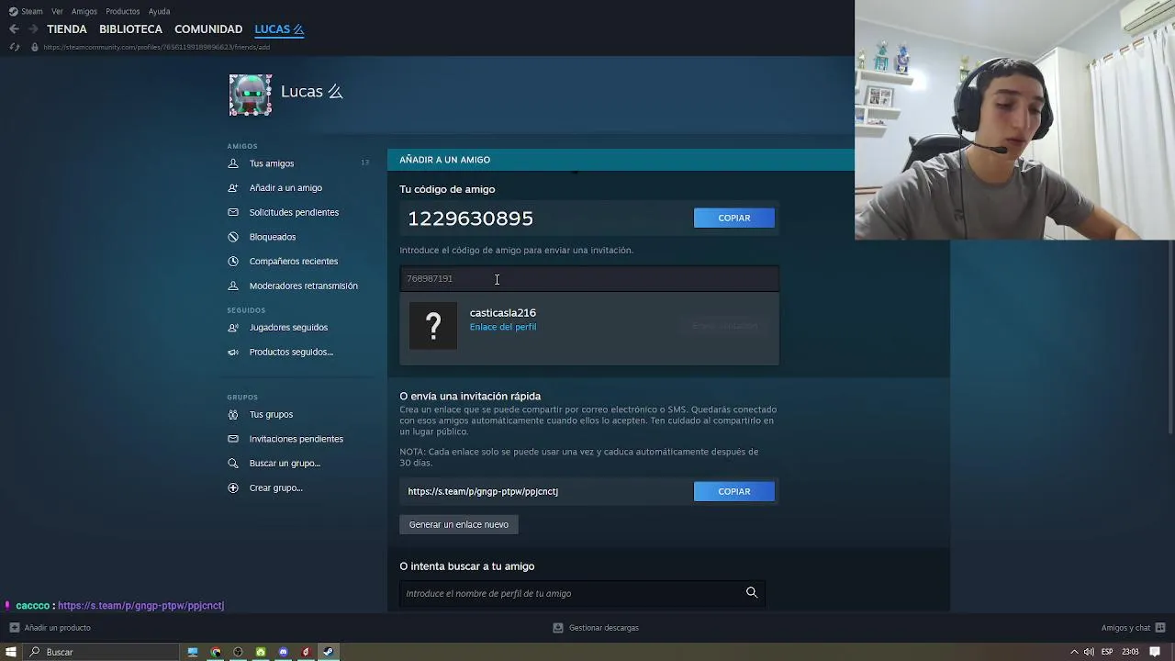Click the Añadir a un amigo icon

tap(233, 187)
